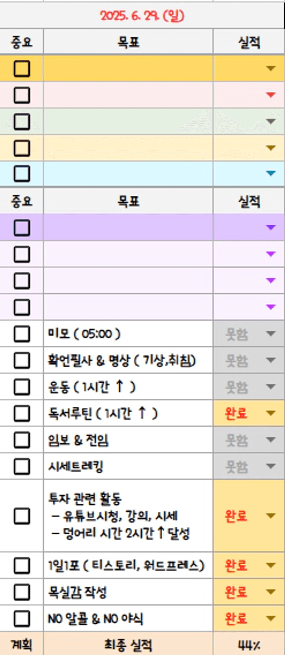285x655 pixels.
Task: Tick the 운동 (1시간) checkbox
Action: [22, 387]
